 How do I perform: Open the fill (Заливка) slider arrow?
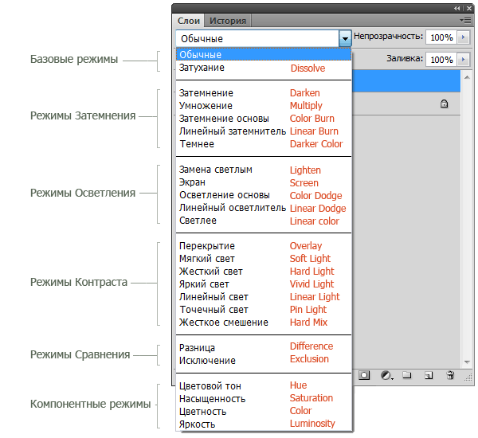click(464, 59)
